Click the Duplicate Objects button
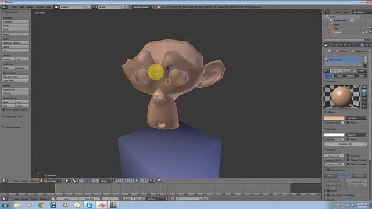 [x=16, y=43]
